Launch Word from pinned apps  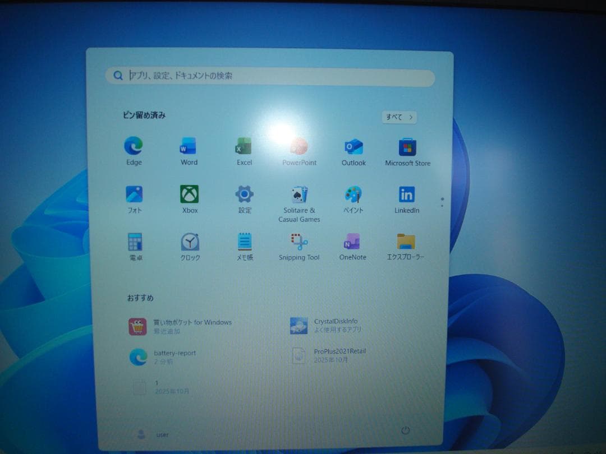pyautogui.click(x=189, y=151)
